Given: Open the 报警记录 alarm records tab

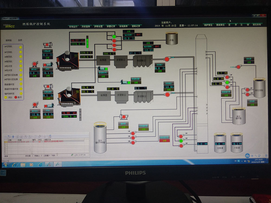Looking at the screenshot, I should (111, 26).
